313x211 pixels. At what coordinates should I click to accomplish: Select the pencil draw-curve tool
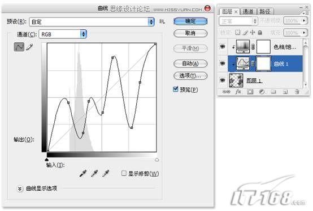[29, 47]
